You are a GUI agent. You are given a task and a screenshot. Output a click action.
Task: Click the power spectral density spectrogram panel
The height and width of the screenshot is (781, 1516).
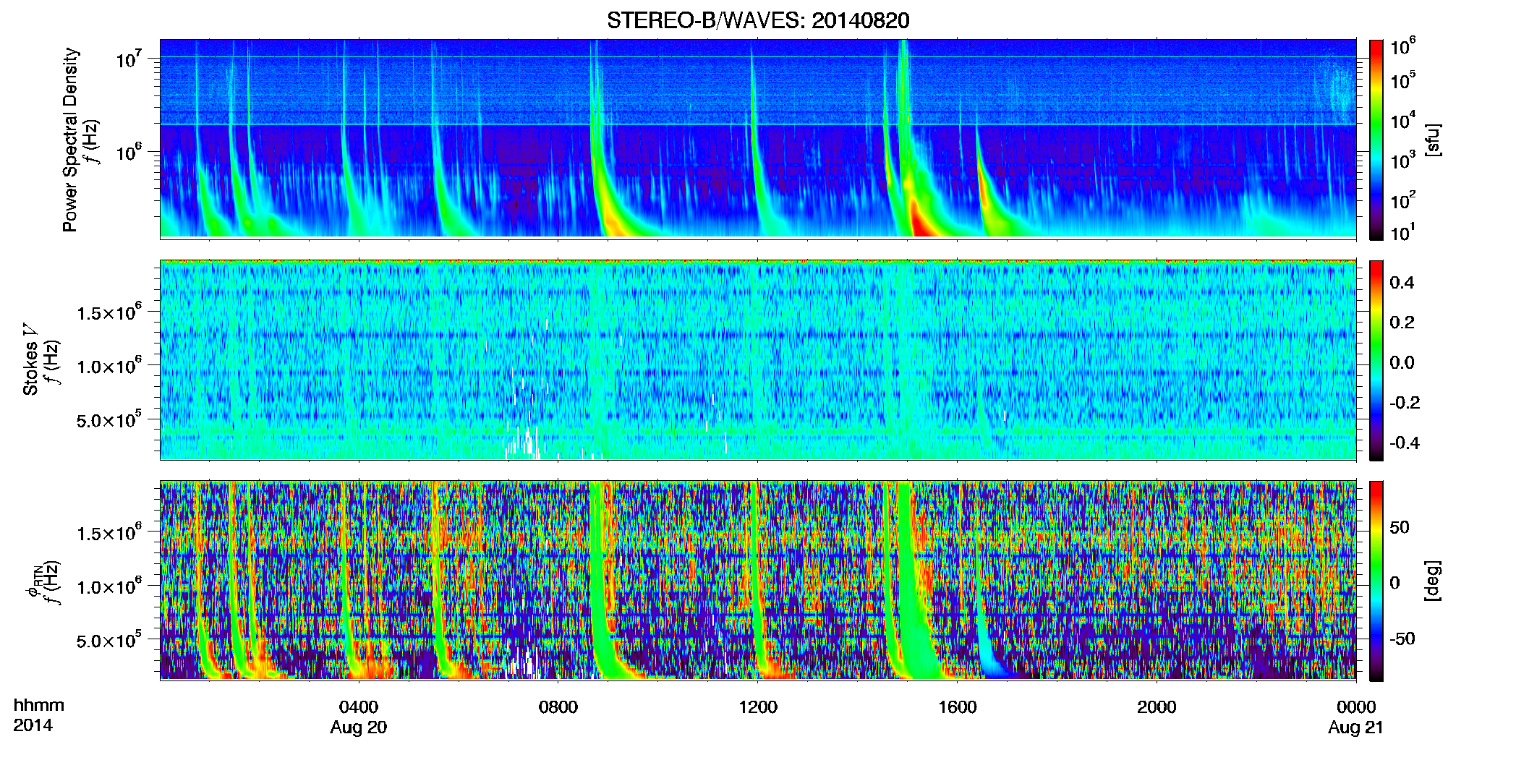(x=758, y=138)
